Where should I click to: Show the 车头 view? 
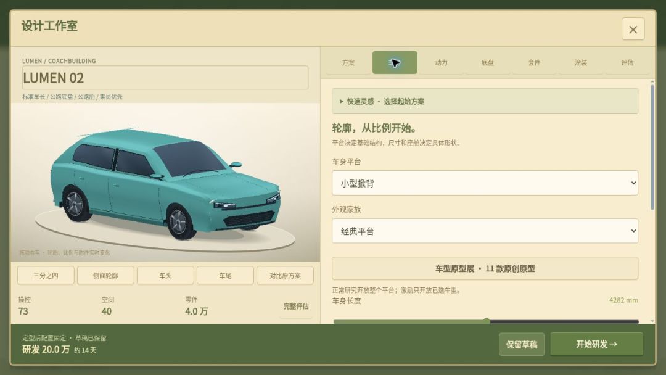pyautogui.click(x=165, y=276)
